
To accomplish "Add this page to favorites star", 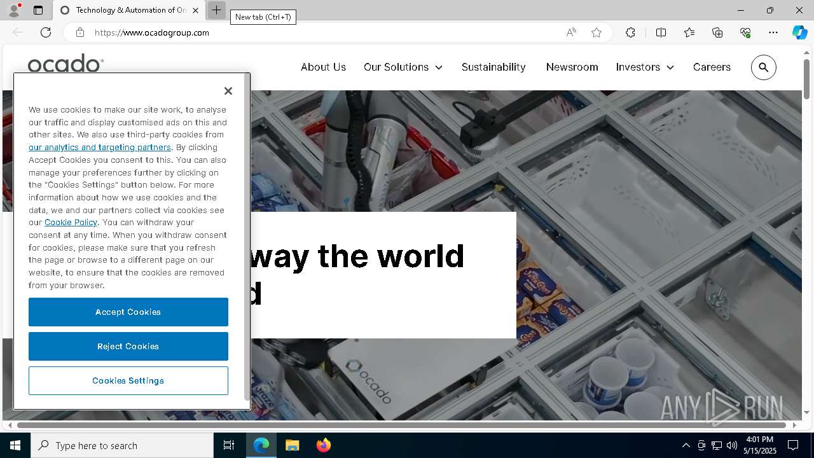I will [x=597, y=32].
